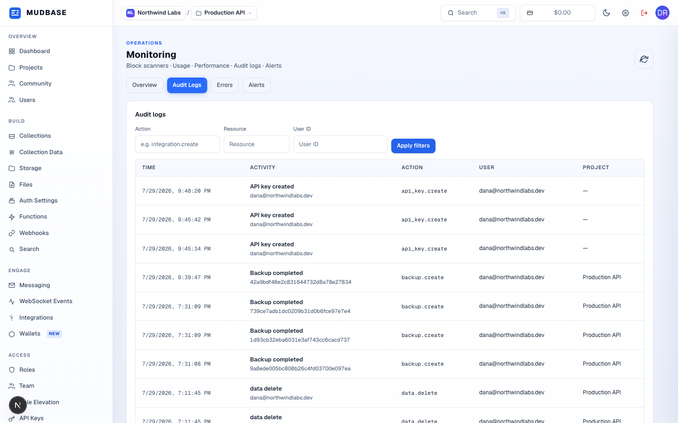Select timestamp 7/29/2026, 7:31:08 PM
Screen dimensions: 678x423
[176, 364]
